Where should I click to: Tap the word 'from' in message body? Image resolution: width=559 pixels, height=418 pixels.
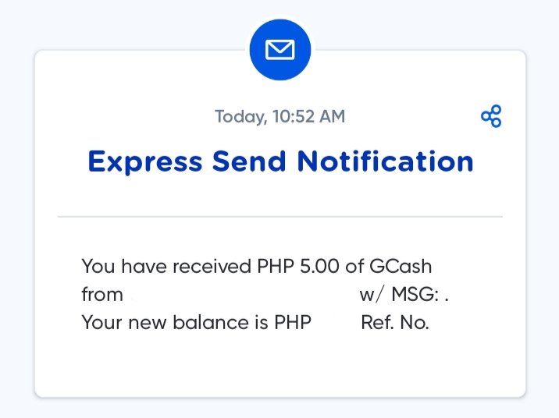point(102,295)
